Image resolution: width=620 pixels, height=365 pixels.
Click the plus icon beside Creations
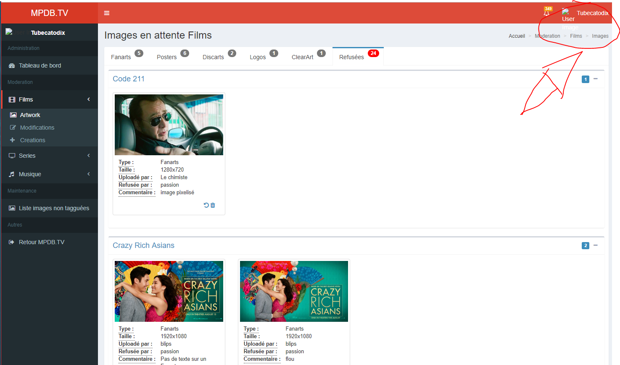tap(12, 140)
